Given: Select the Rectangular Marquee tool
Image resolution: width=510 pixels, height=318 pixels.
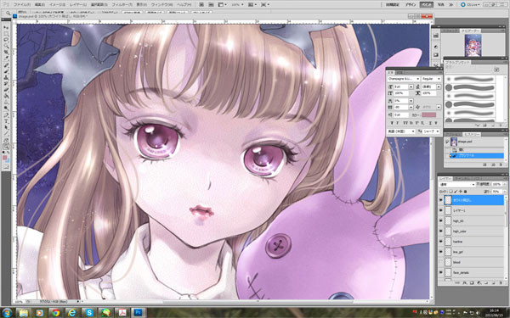Looking at the screenshot, I should (6, 33).
